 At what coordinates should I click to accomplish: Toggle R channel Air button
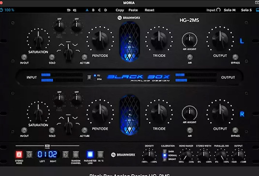pyautogui.click(x=190, y=130)
